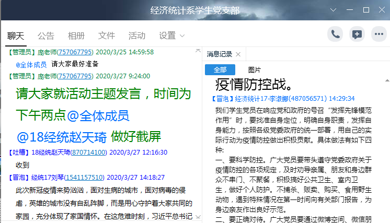Click the message record scrollbar up arrow

pyautogui.click(x=386, y=80)
